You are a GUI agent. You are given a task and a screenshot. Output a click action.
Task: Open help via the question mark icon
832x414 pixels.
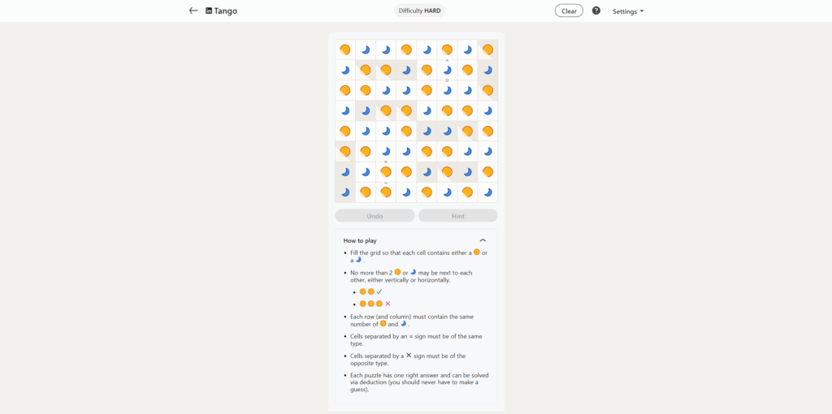click(x=596, y=11)
